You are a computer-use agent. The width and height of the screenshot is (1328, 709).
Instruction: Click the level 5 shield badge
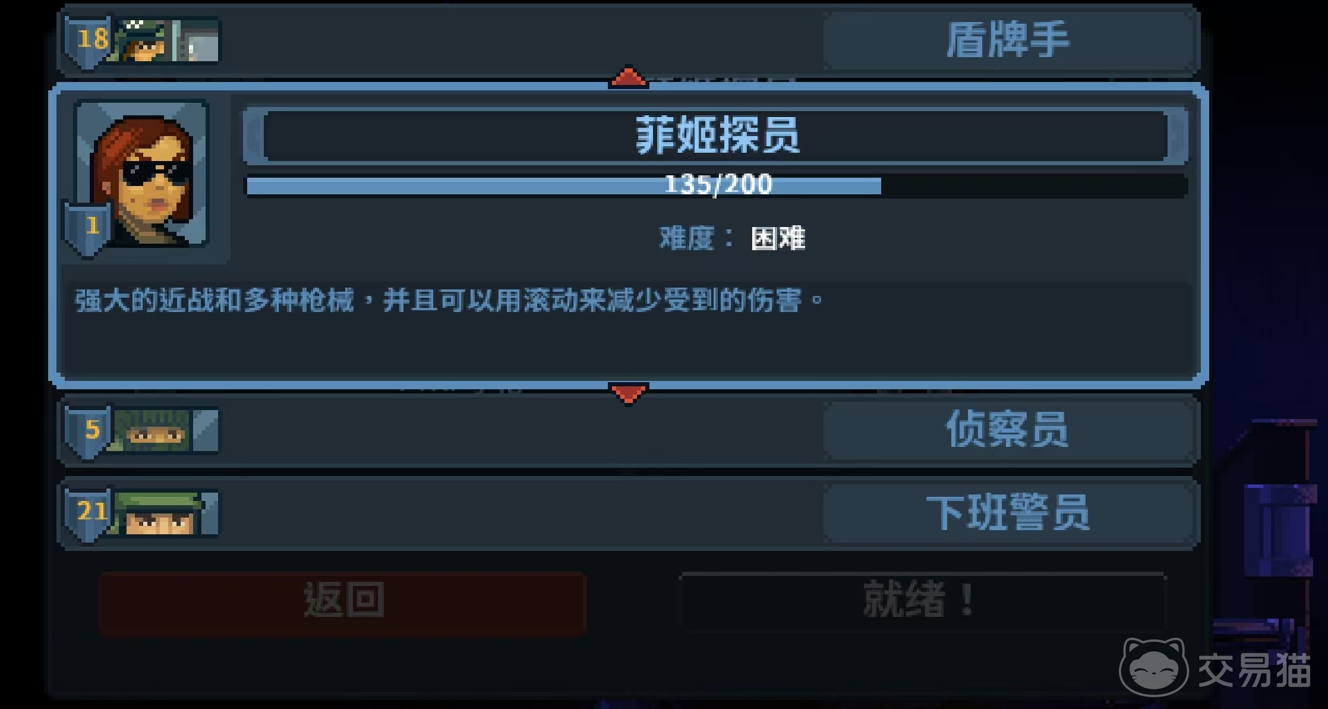[x=89, y=431]
